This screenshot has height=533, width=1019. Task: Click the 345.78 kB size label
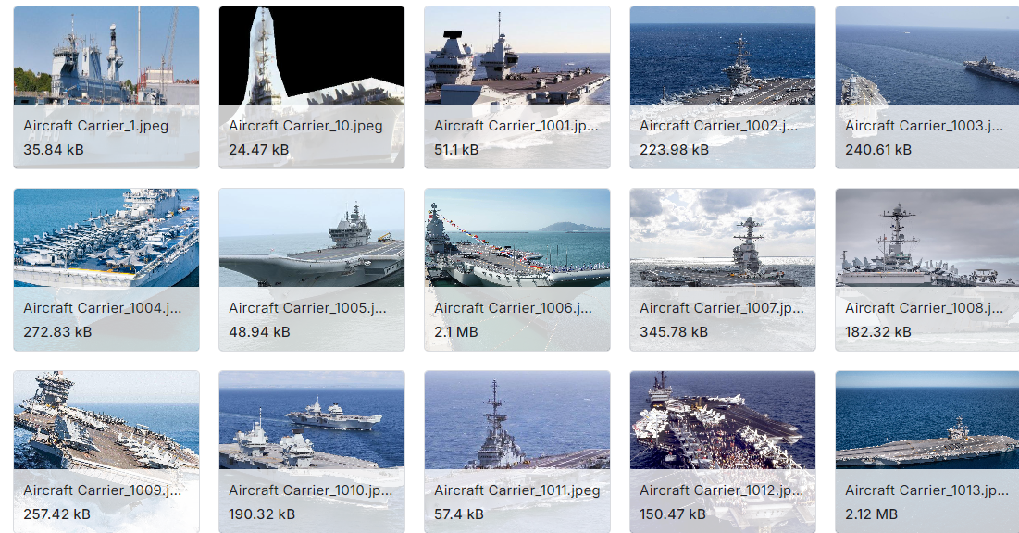(673, 332)
